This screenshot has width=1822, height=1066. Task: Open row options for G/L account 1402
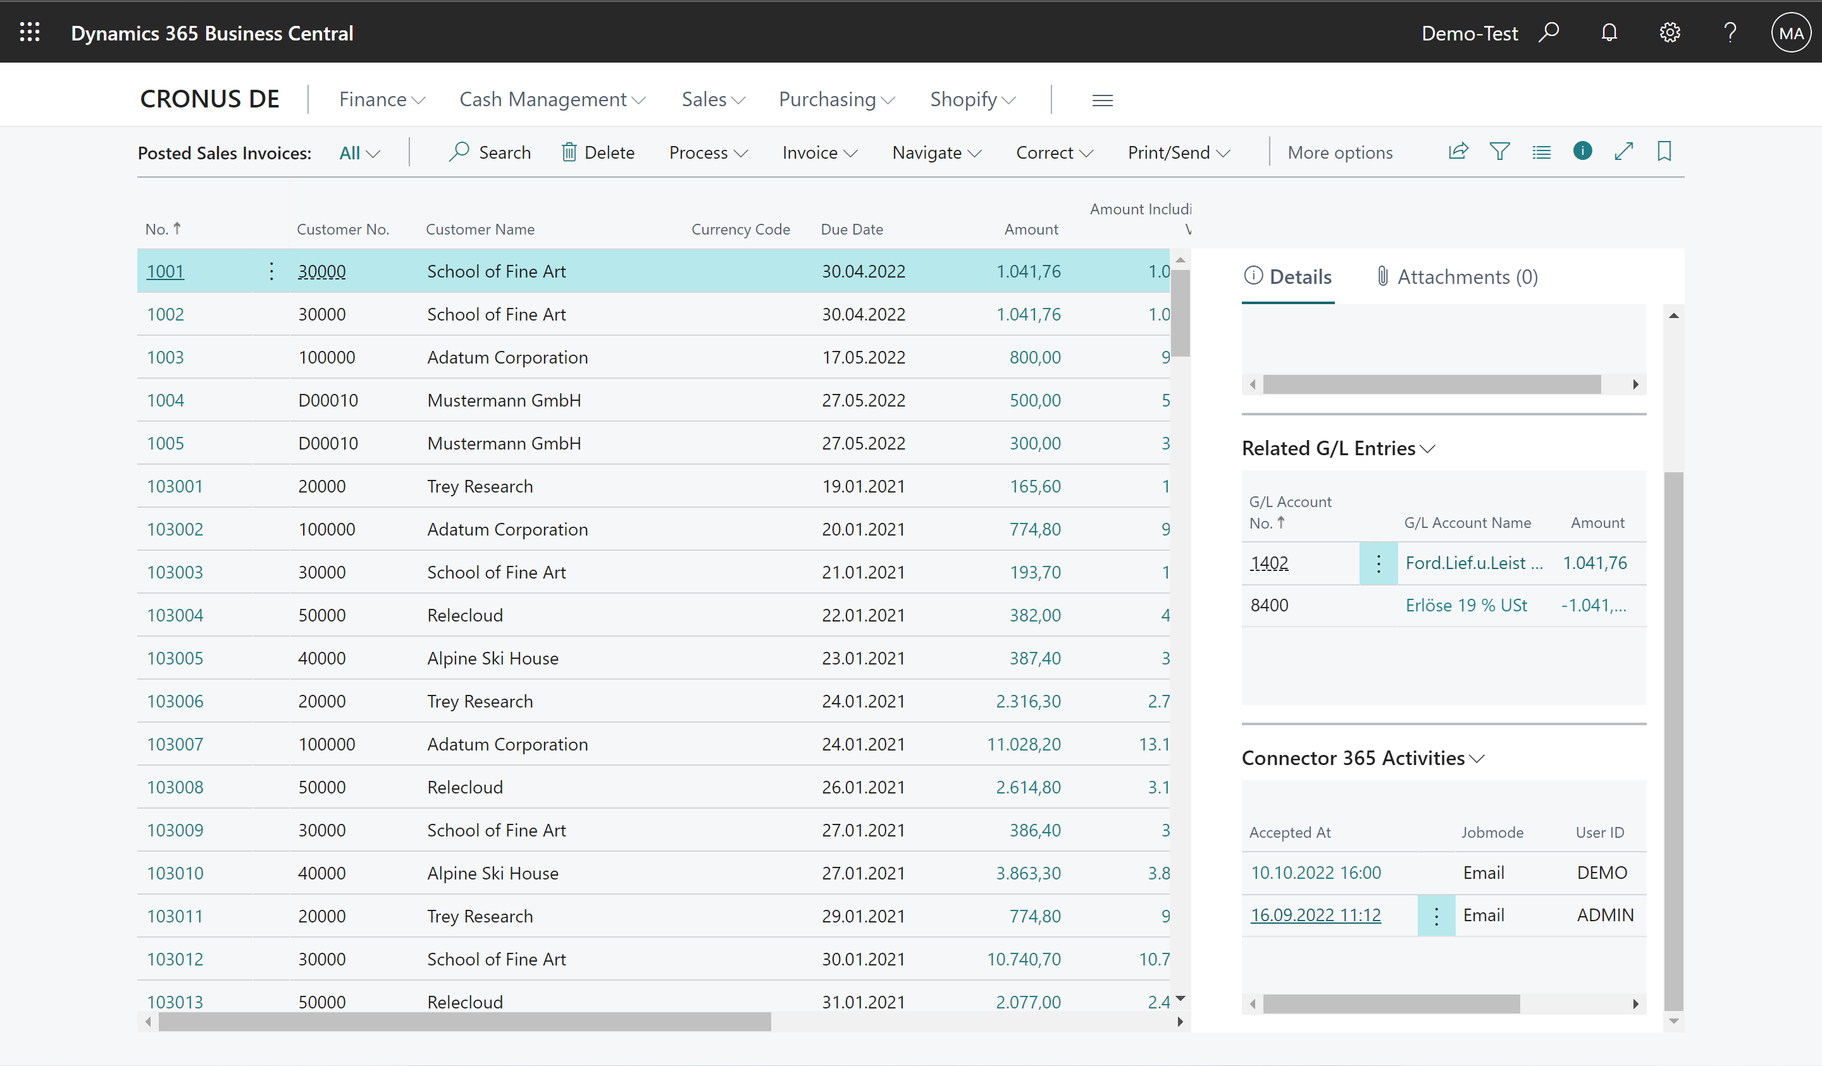[x=1378, y=563]
